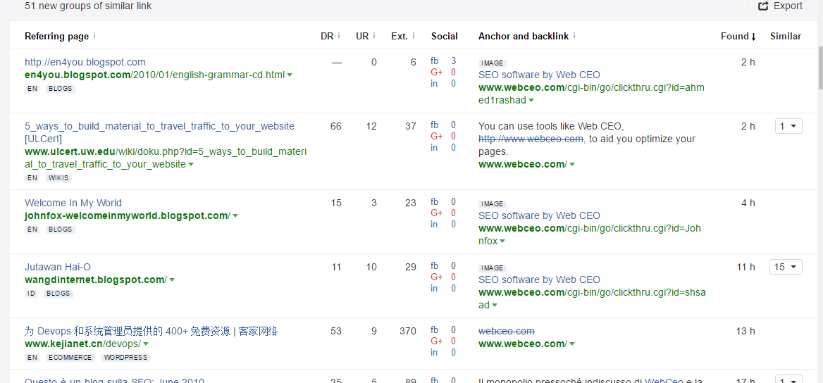Expand arrow after backlink id=shsaad
Image resolution: width=823 pixels, height=383 pixels.
pyautogui.click(x=495, y=306)
